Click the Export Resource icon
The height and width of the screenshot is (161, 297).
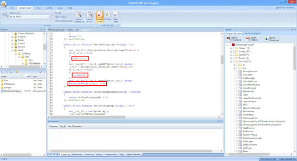(267, 39)
